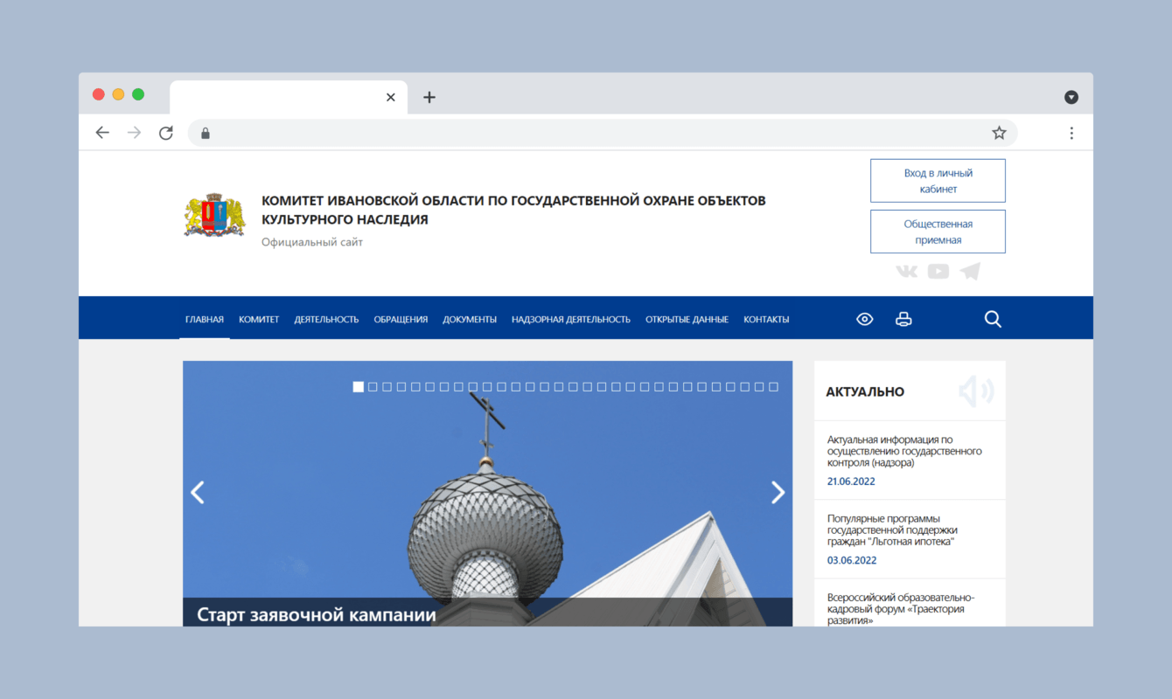This screenshot has height=699, width=1172.
Task: Select the first carousel indicator square
Action: pos(358,386)
